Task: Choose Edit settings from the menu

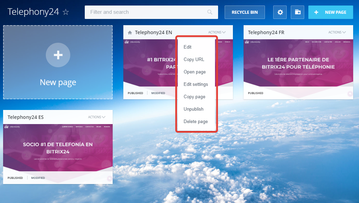Action: (x=196, y=84)
